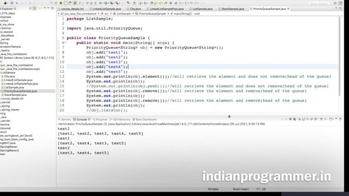This screenshot has height=196, width=349.
Task: Click PriorityQueueSample in breadcrumb
Action: pos(152,14)
